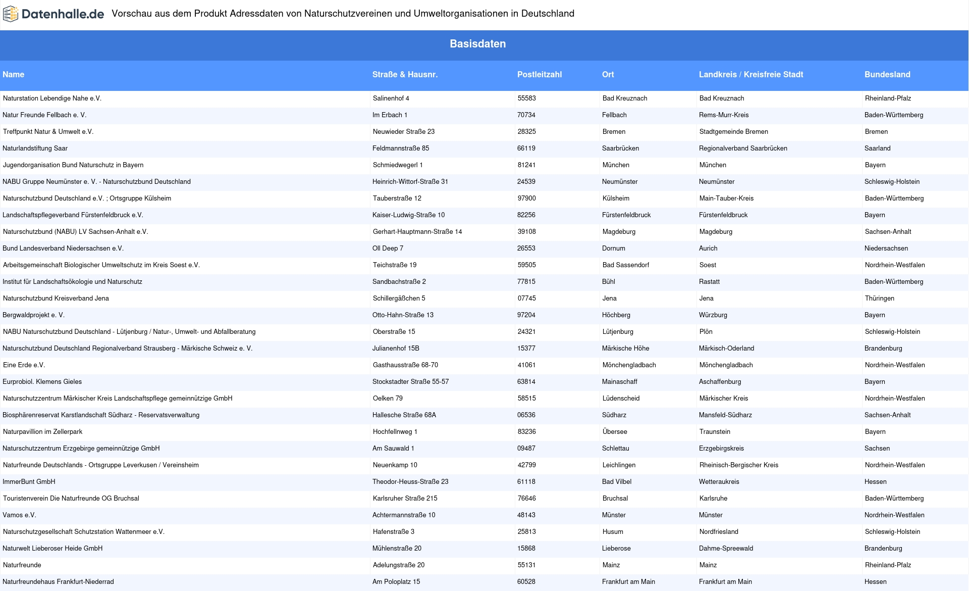Image resolution: width=969 pixels, height=591 pixels.
Task: Select postal code 48143
Action: tap(526, 515)
